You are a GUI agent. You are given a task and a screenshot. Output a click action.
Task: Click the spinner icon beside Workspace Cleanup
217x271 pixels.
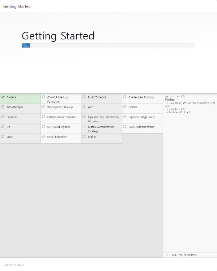click(x=43, y=107)
